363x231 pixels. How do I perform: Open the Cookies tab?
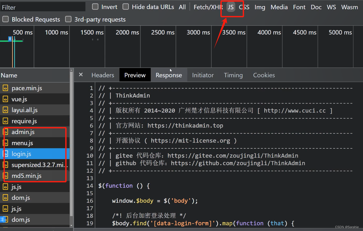pyautogui.click(x=264, y=75)
